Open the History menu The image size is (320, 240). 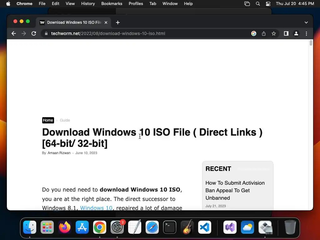point(88,3)
